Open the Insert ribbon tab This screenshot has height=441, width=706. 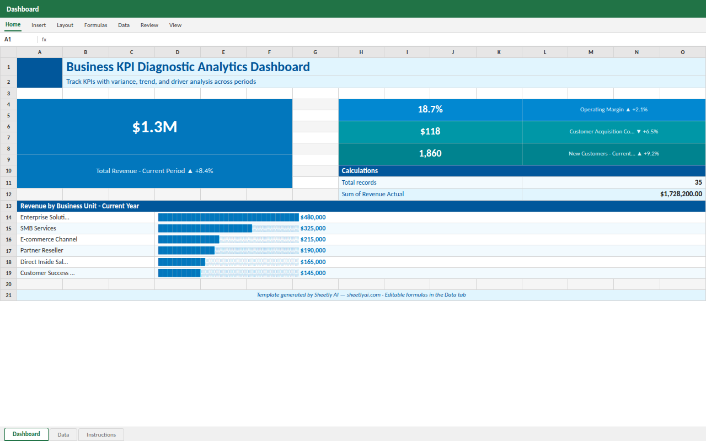[x=39, y=25]
